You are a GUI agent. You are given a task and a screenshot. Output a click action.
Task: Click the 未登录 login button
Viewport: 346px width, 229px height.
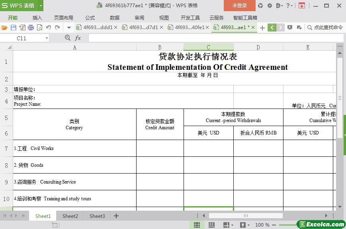[239, 6]
